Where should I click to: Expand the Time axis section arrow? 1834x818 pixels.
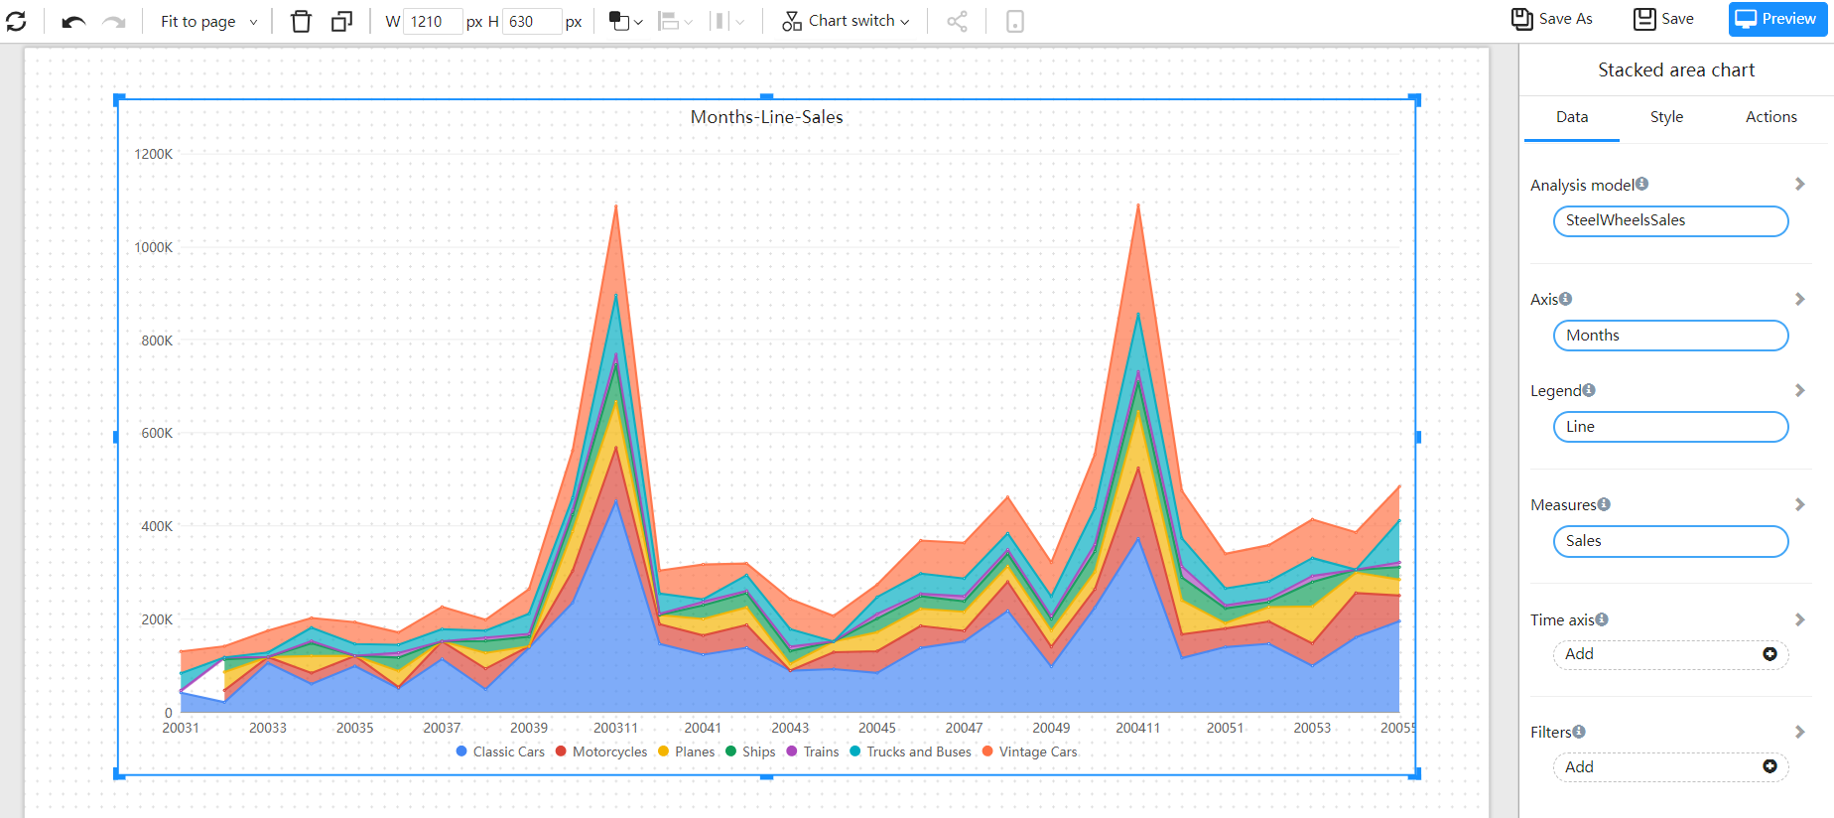coord(1799,619)
